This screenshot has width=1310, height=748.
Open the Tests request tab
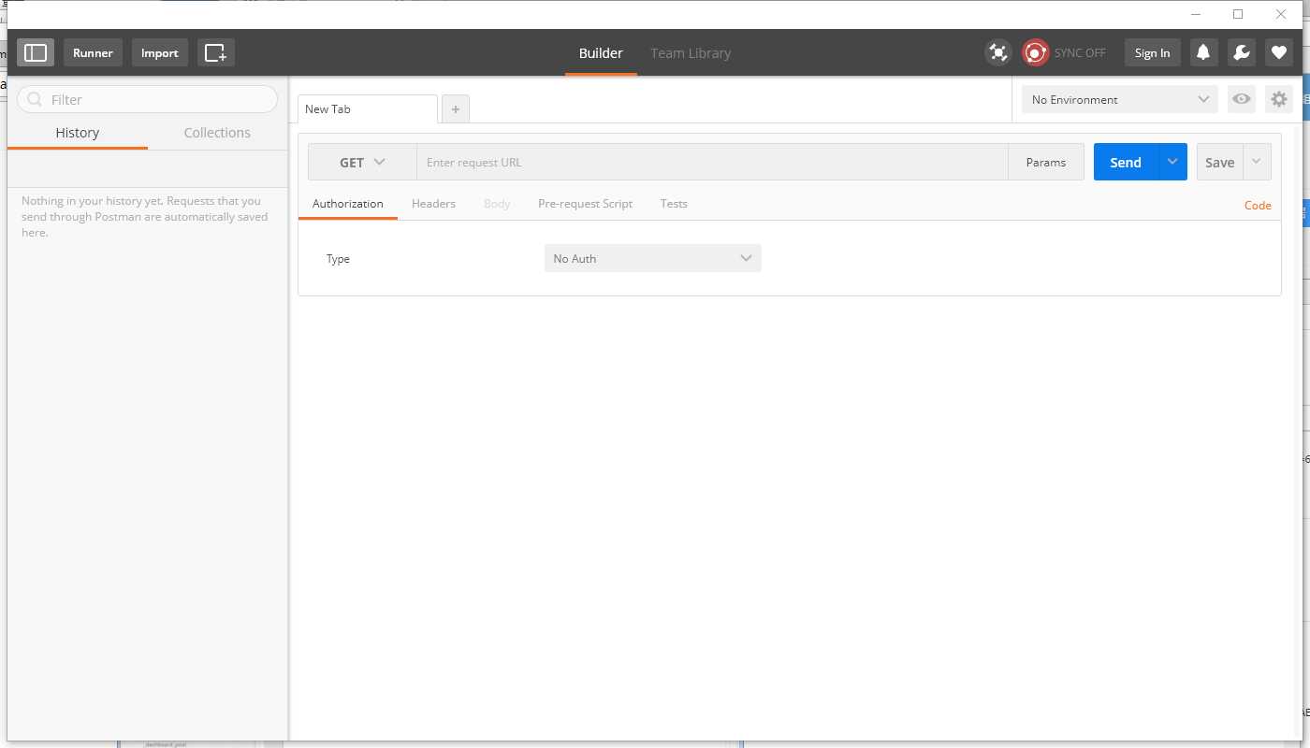coord(674,204)
